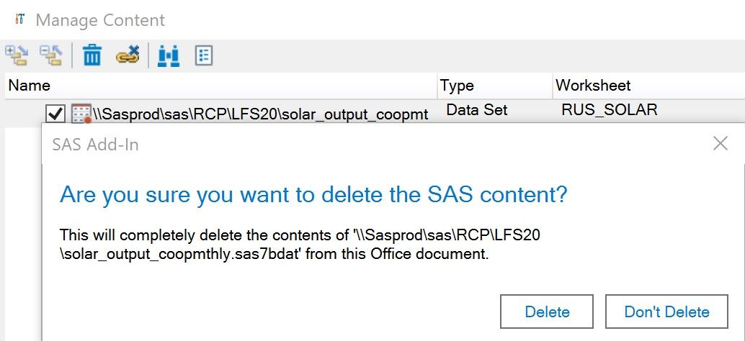Click the Data Set type cell
This screenshot has width=745, height=341.
coord(477,111)
